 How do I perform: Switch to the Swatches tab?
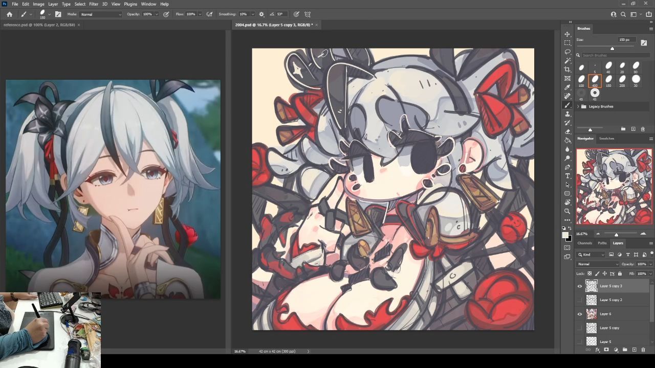[606, 139]
